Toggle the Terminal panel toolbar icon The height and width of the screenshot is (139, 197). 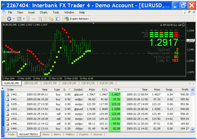coord(58,19)
